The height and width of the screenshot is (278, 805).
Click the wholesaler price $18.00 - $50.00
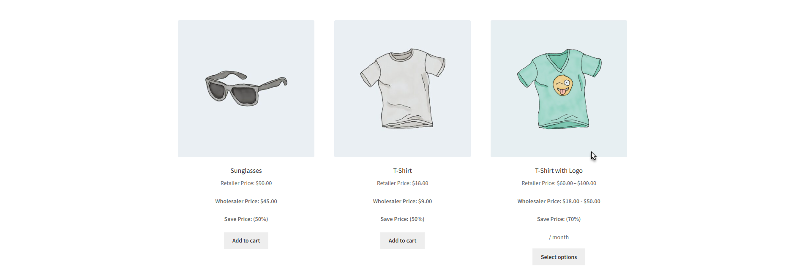(x=581, y=202)
